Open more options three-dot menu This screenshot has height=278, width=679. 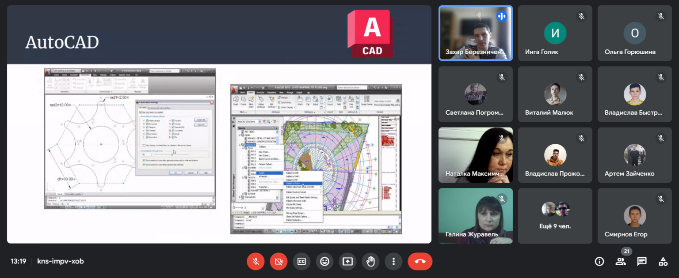tap(393, 261)
